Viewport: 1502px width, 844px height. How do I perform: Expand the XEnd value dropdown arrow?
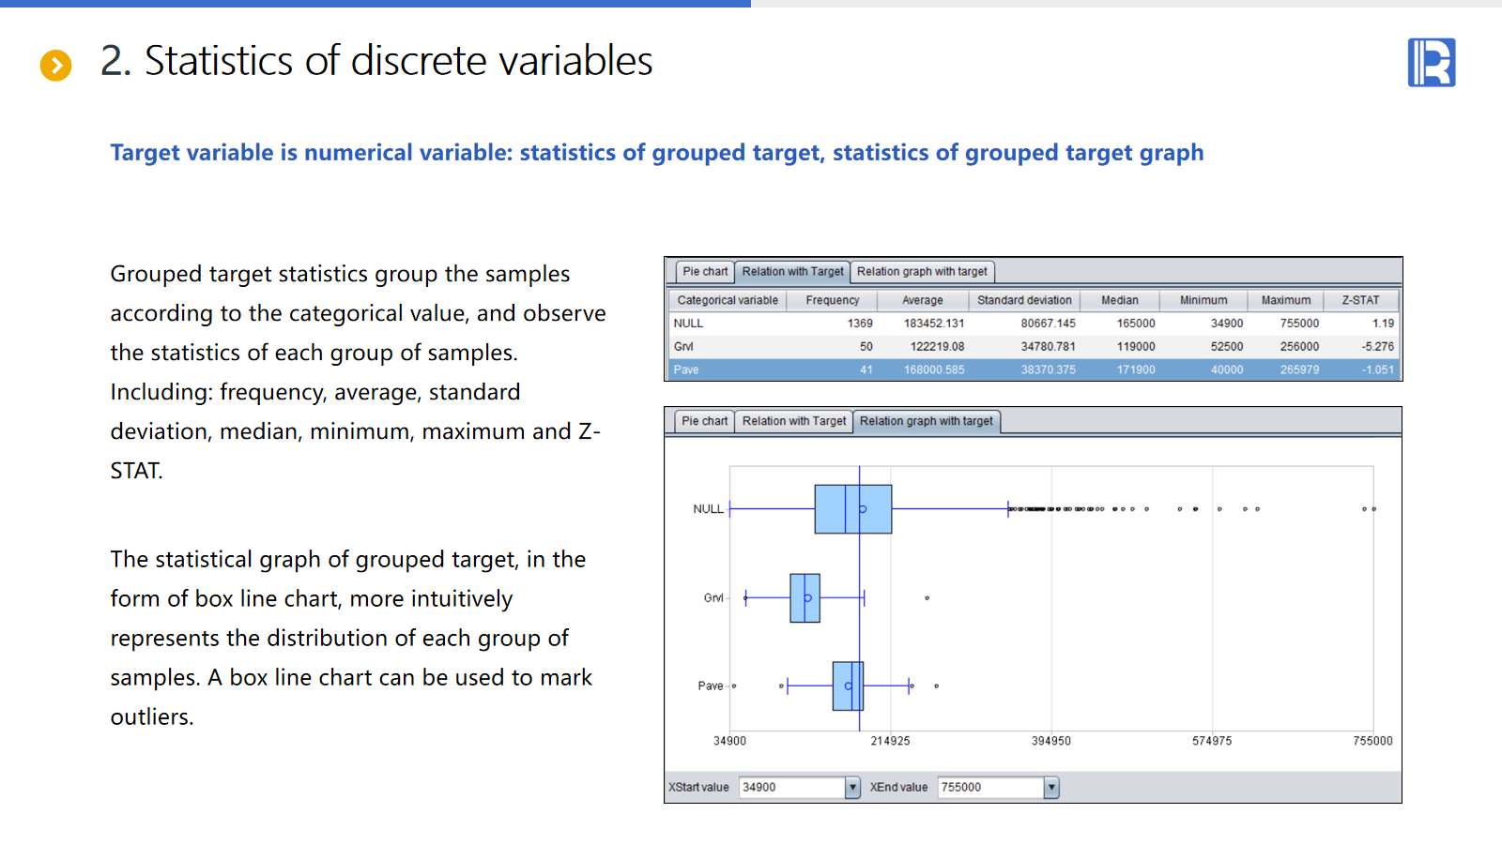pos(1051,788)
